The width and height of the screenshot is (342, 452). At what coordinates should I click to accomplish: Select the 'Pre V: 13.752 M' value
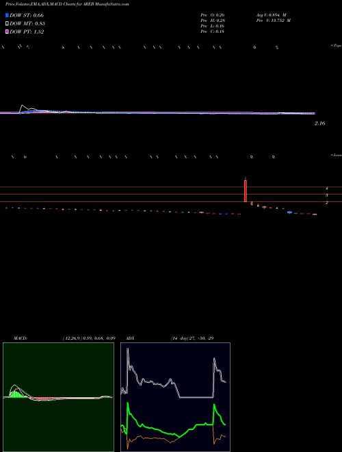274,21
